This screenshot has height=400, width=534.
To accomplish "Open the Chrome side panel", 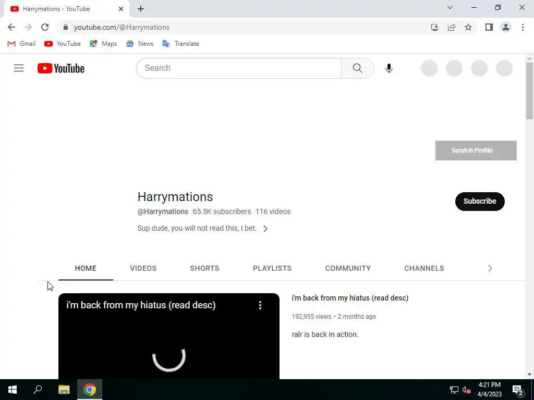I will pyautogui.click(x=489, y=27).
